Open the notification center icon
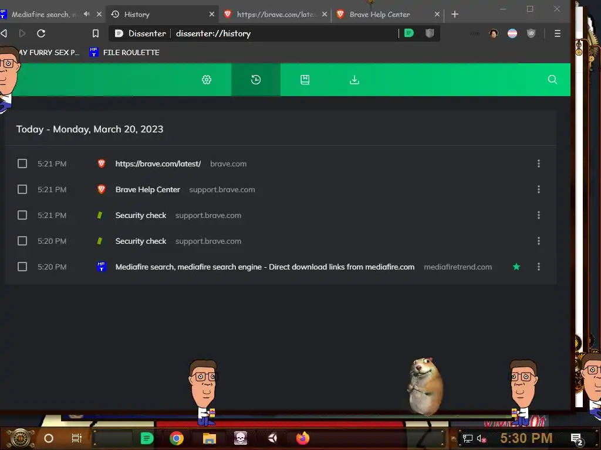Viewport: 601px width, 450px height. click(x=577, y=439)
